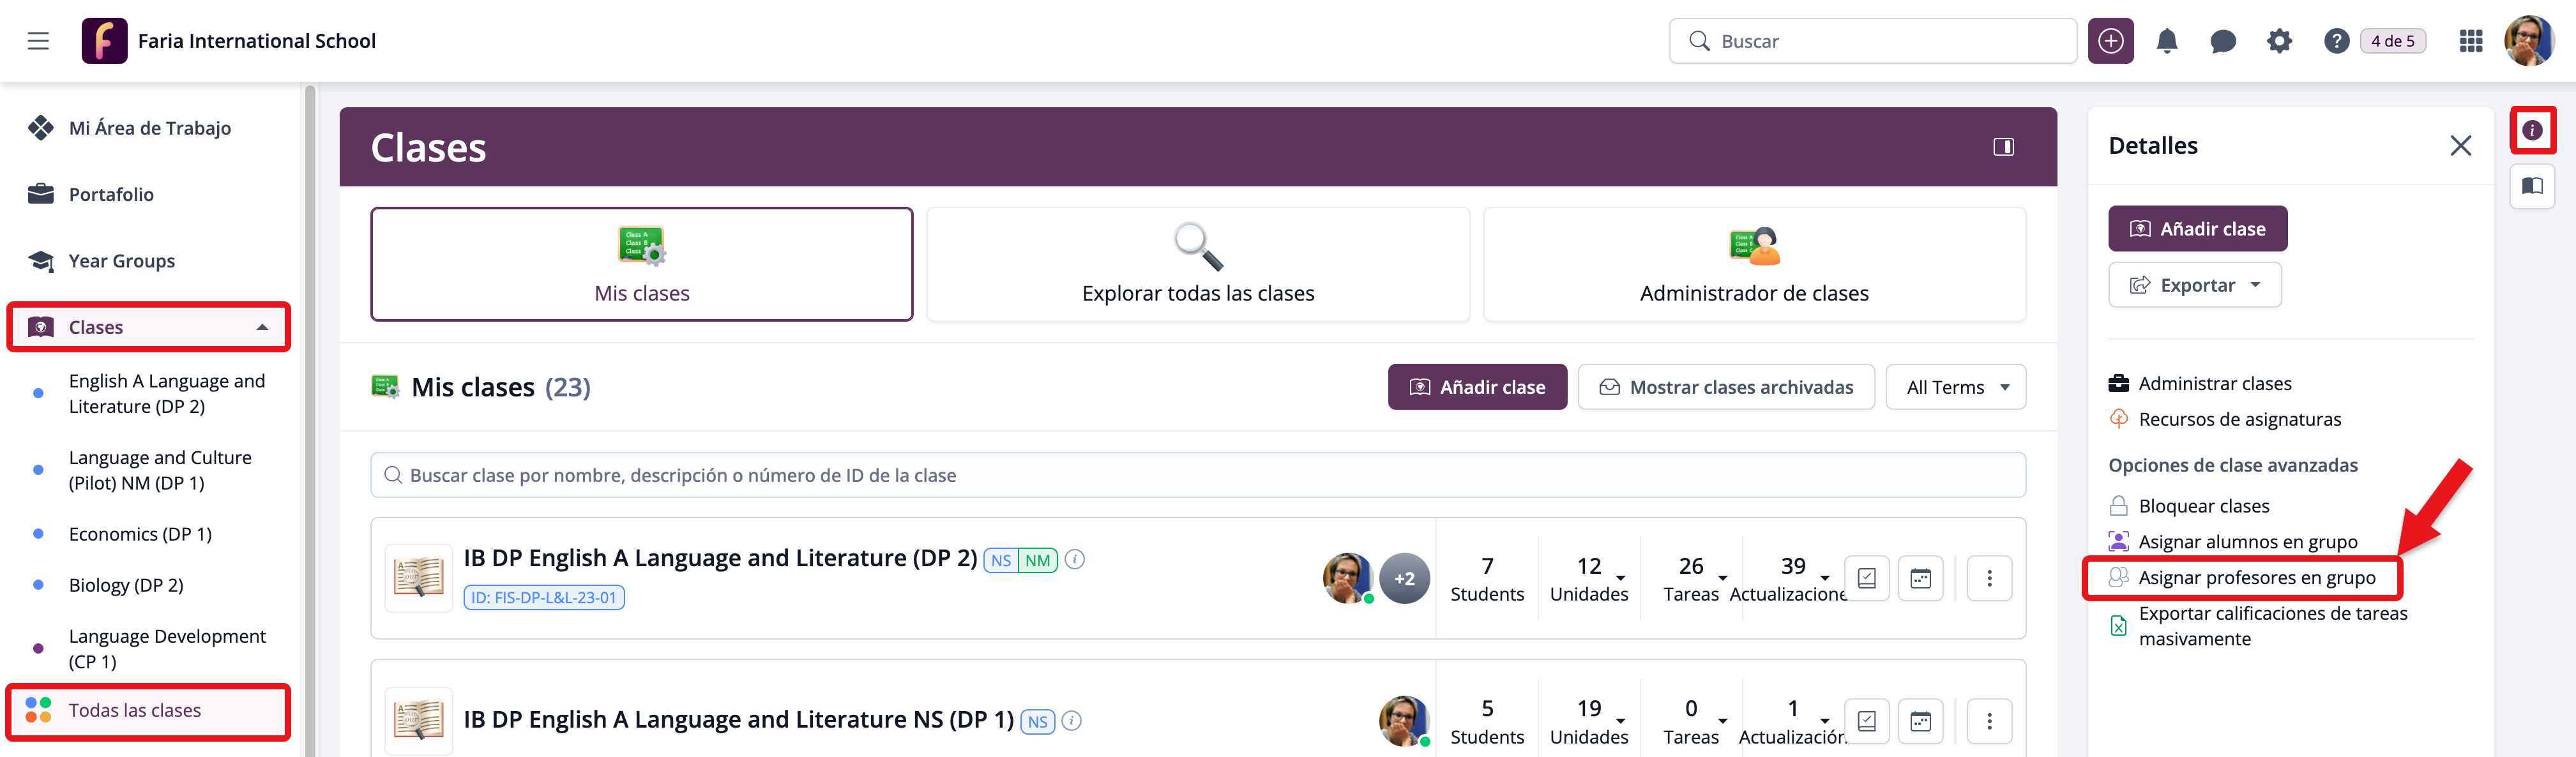Open the messages chat bubble icon
Screen dimensions: 2576x757
(x=2222, y=41)
